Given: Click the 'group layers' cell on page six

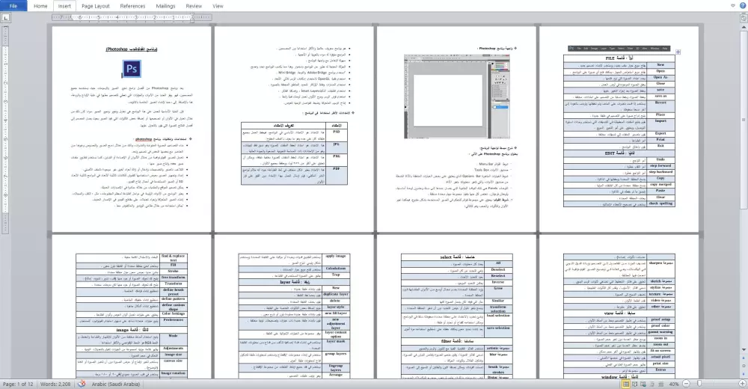Looking at the screenshot, I should tap(337, 358).
